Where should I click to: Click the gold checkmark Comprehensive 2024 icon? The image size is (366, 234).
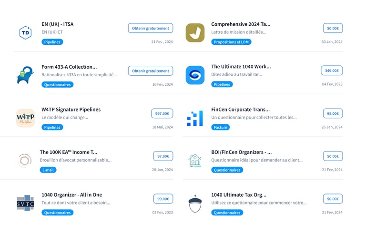coord(195,32)
